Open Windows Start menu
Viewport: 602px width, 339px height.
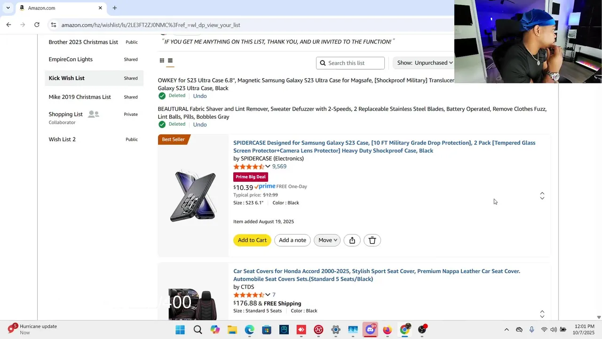point(180,330)
